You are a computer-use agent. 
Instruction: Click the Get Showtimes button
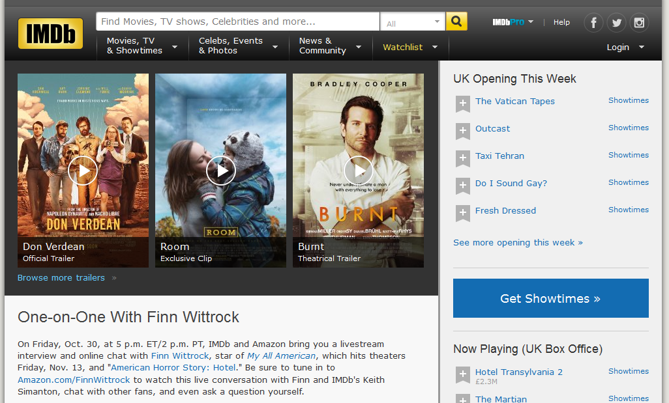click(551, 298)
